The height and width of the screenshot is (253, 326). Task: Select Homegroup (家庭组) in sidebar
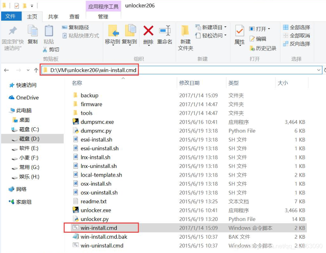pyautogui.click(x=20, y=202)
